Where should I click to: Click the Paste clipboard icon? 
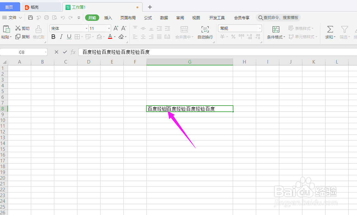6,29
